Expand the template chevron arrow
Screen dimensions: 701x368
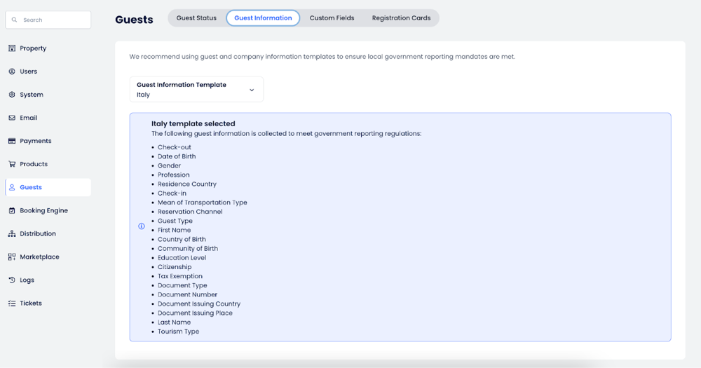point(252,90)
